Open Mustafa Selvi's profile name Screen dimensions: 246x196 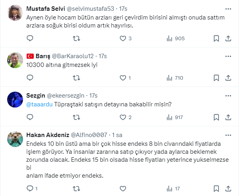point(45,8)
